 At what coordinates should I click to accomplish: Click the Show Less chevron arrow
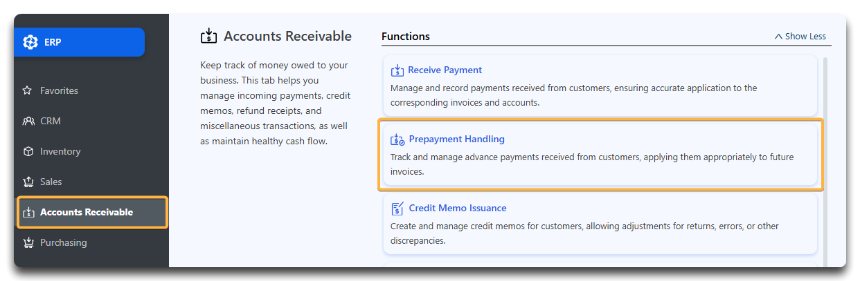coord(779,37)
